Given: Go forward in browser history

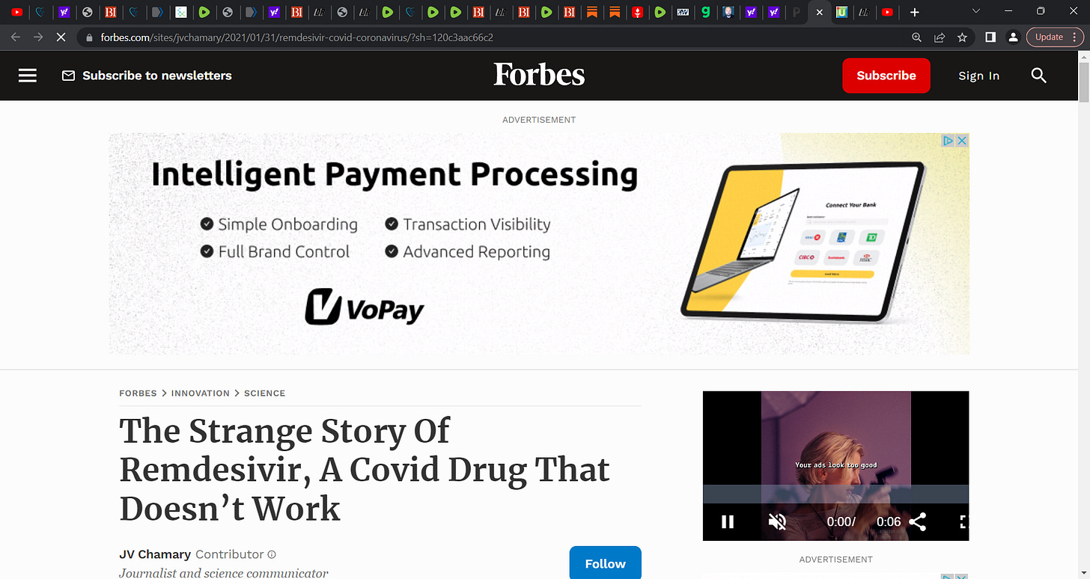Looking at the screenshot, I should (38, 37).
